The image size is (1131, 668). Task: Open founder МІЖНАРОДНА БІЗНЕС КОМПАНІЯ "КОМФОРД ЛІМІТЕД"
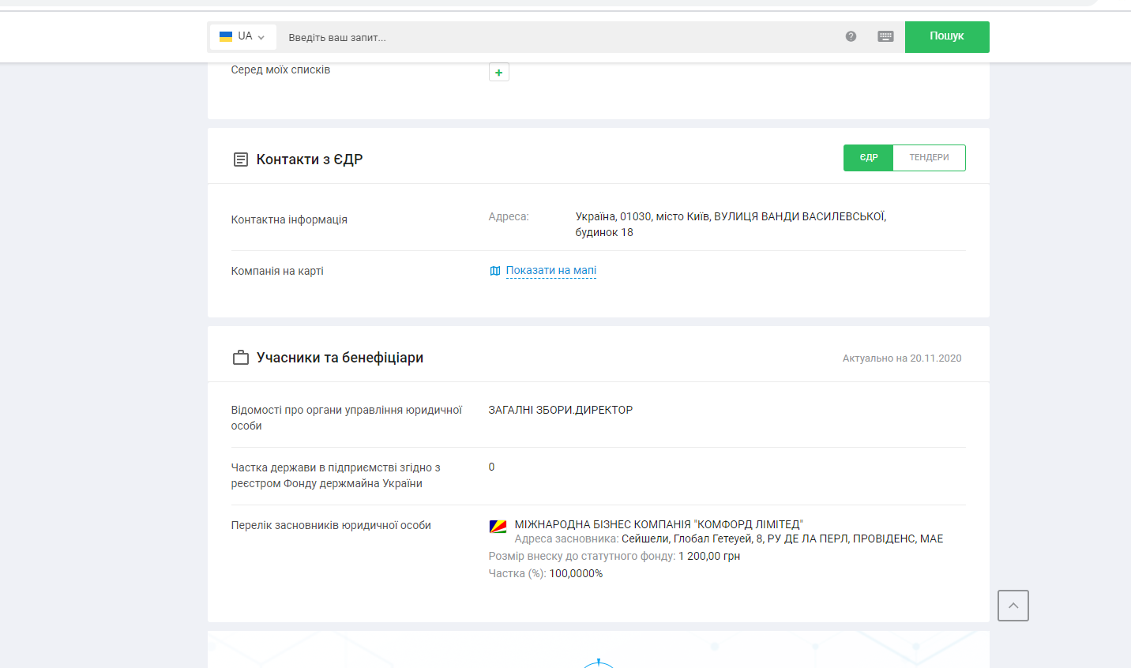coord(659,524)
